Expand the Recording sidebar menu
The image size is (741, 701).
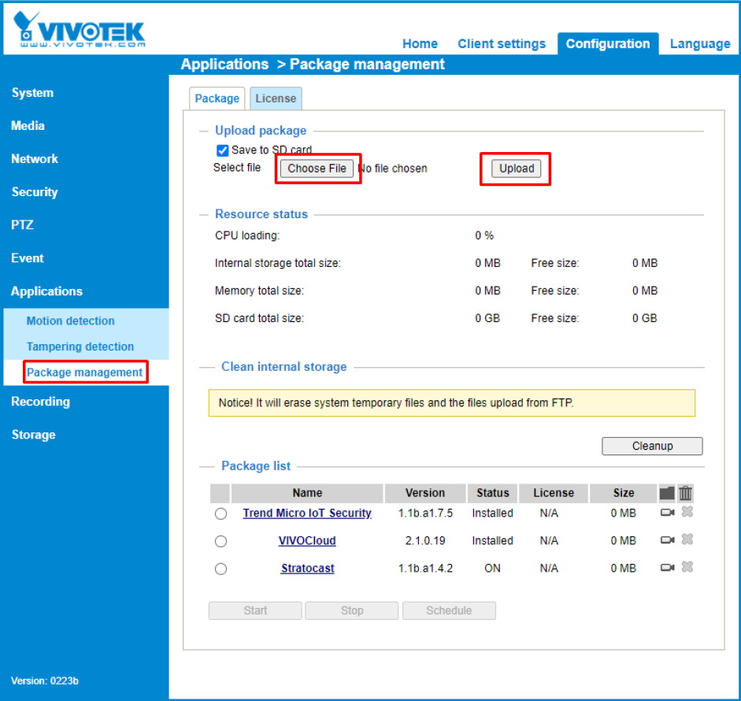[40, 402]
